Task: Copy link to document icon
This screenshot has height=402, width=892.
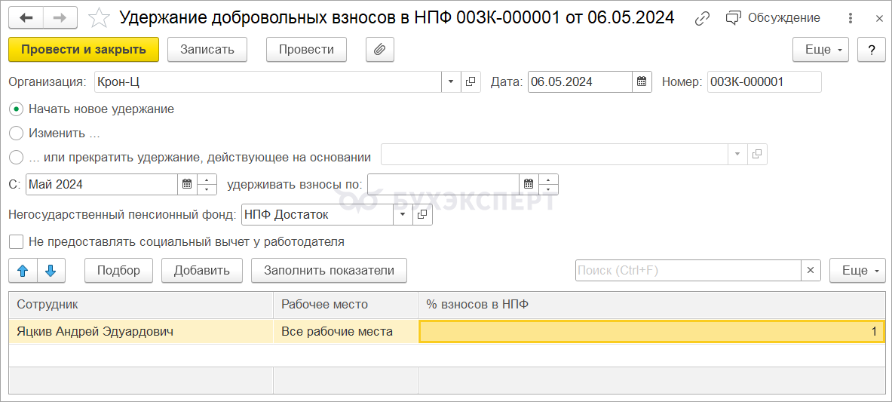Action: [x=703, y=18]
